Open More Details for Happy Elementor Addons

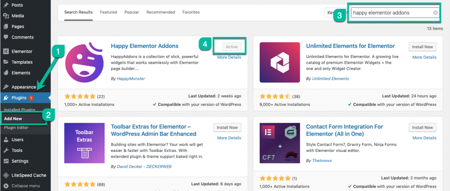click(229, 58)
